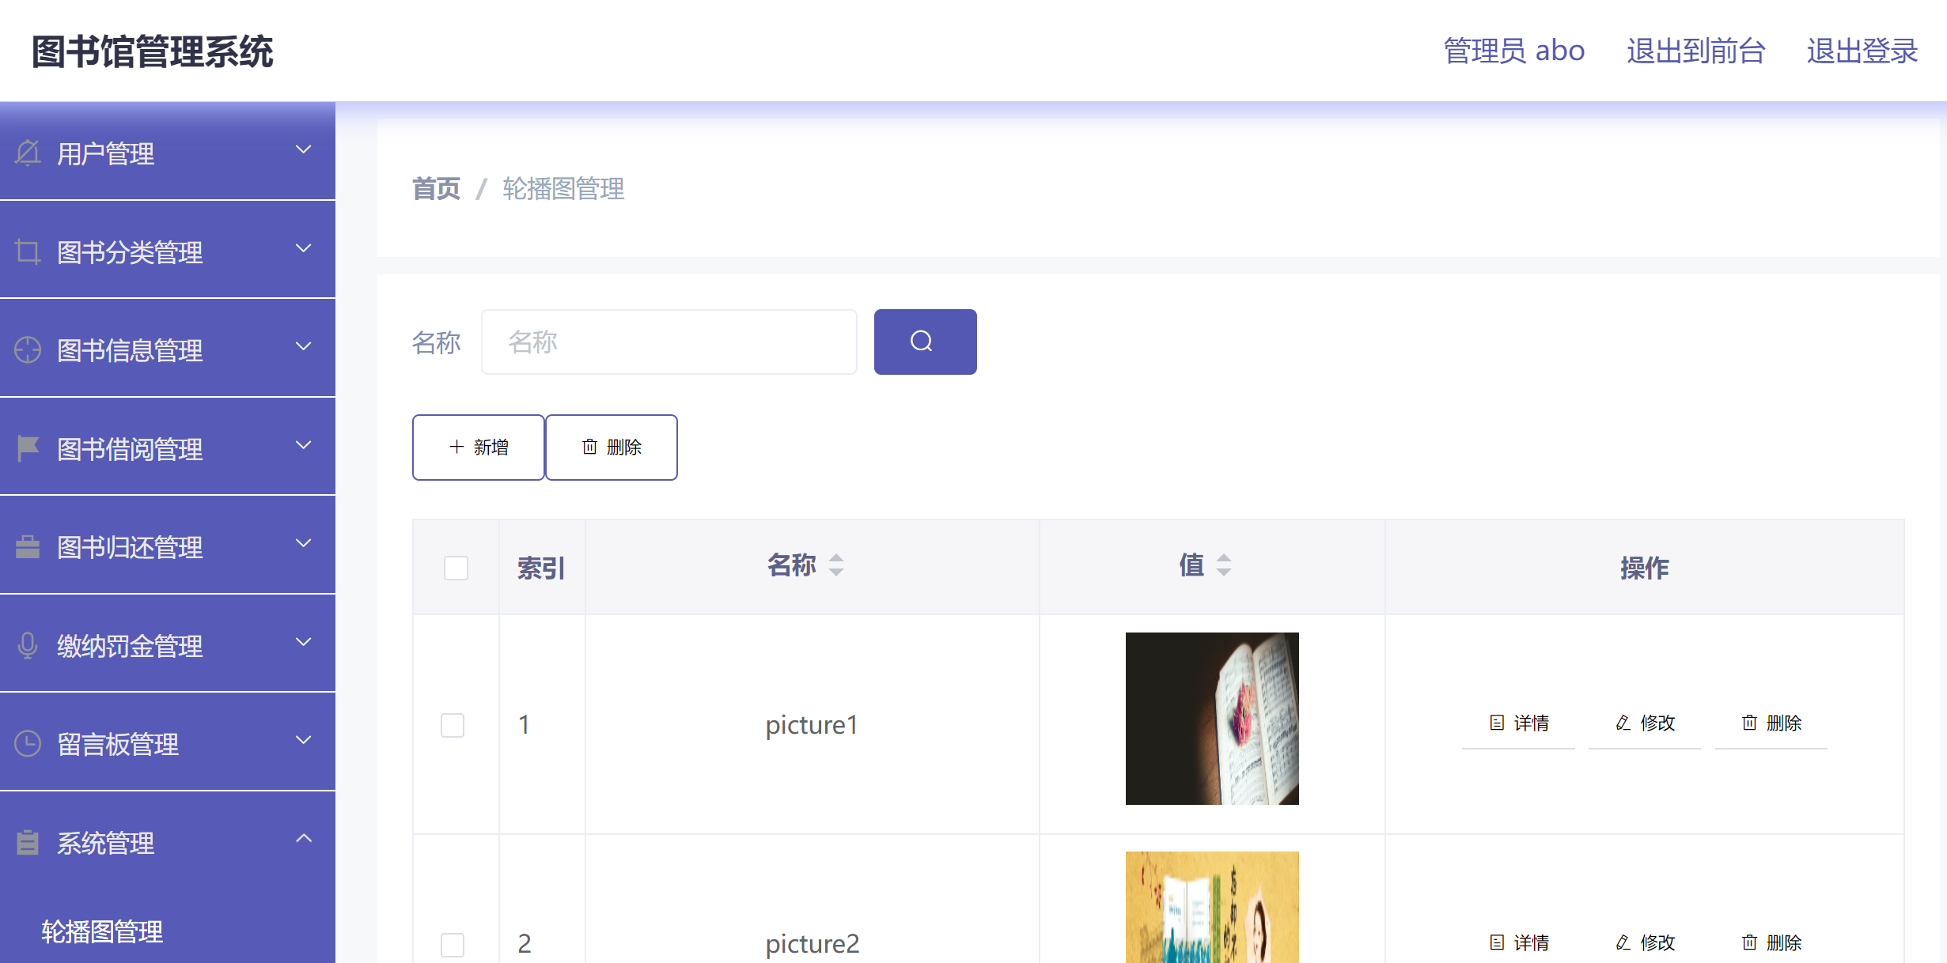The height and width of the screenshot is (963, 1947).
Task: Click the crossed-bell icon beside 用户管理
Action: (x=28, y=153)
